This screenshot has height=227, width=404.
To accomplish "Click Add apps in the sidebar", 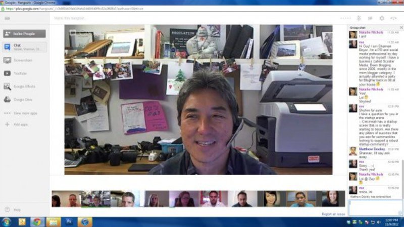I will (20, 124).
